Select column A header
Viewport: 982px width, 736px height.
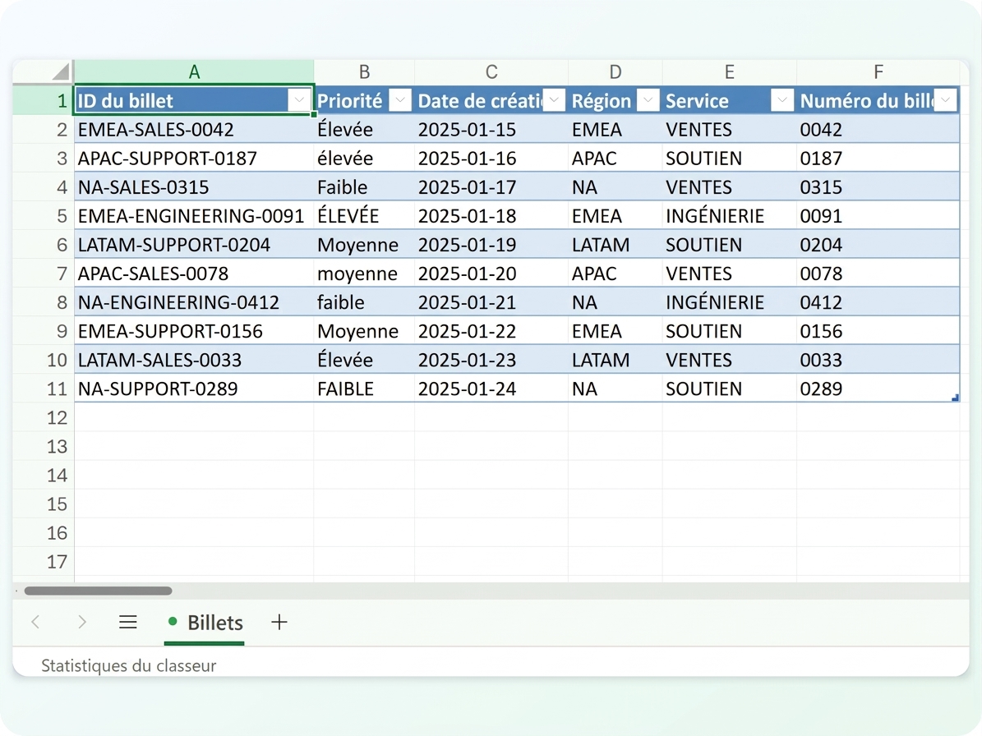tap(194, 72)
